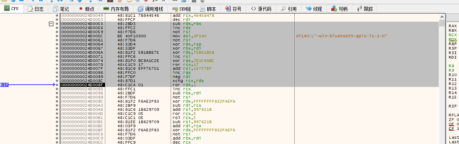Toggle breakpoint dot for address 0000000024D0074
459x144 pixels.
click(x=57, y=60)
